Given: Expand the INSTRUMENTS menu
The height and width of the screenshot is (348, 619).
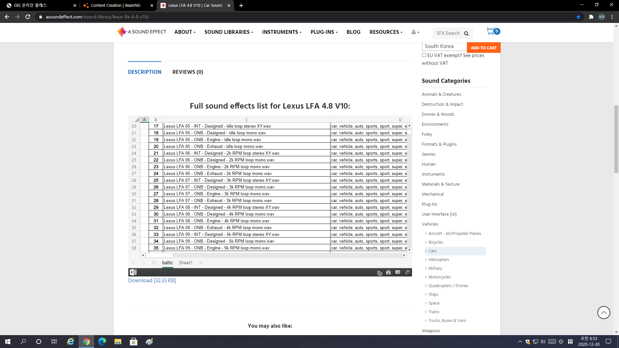Looking at the screenshot, I should (x=282, y=32).
